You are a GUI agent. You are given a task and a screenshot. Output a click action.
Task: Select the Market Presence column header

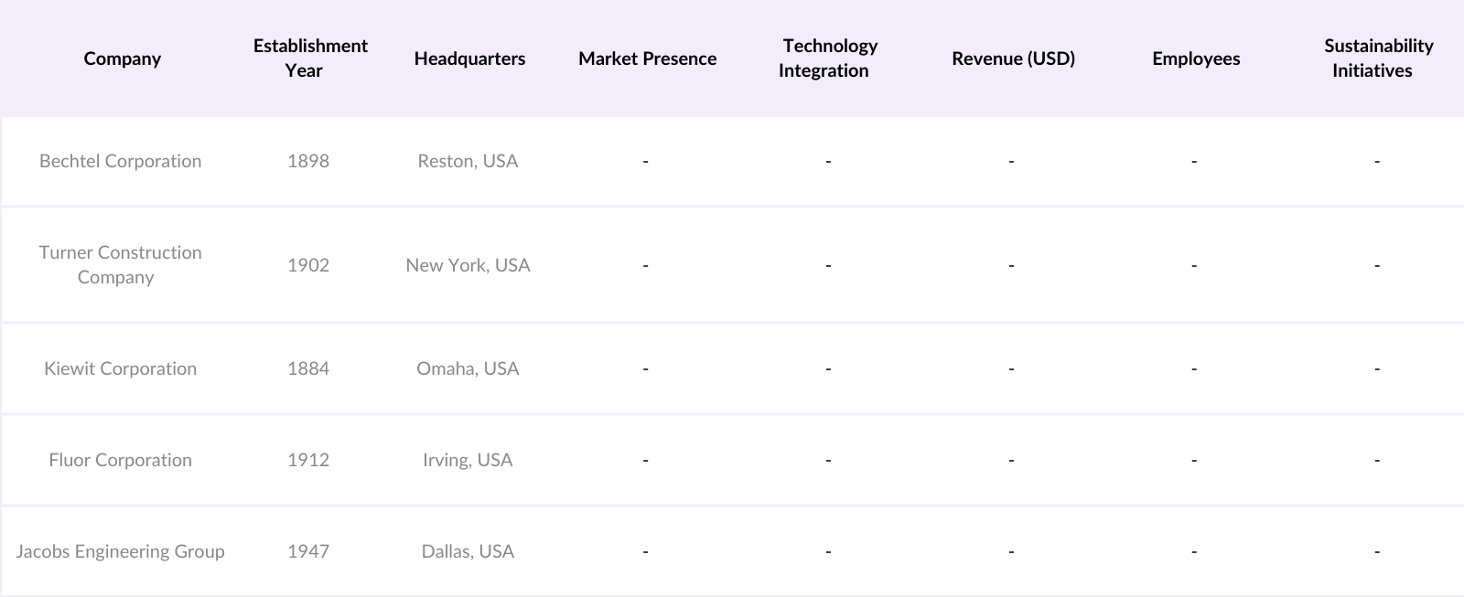647,59
